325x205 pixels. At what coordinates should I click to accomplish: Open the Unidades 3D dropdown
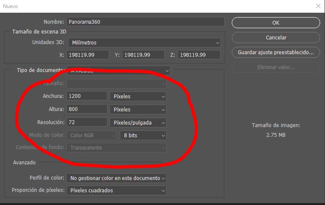pos(144,43)
